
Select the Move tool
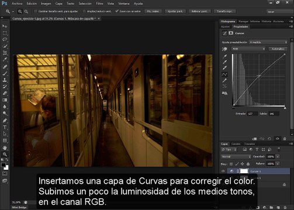tap(5, 26)
